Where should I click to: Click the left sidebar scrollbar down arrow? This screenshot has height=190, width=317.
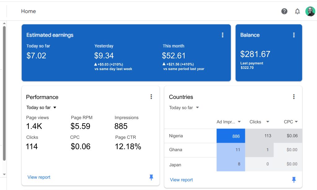click(4, 175)
